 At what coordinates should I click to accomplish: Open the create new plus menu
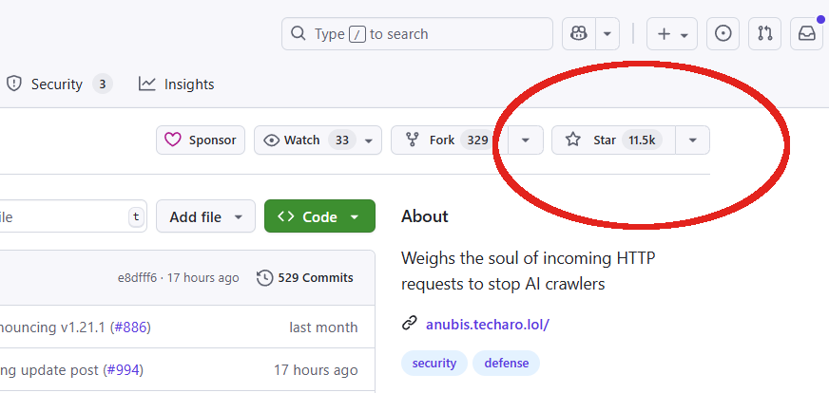672,34
